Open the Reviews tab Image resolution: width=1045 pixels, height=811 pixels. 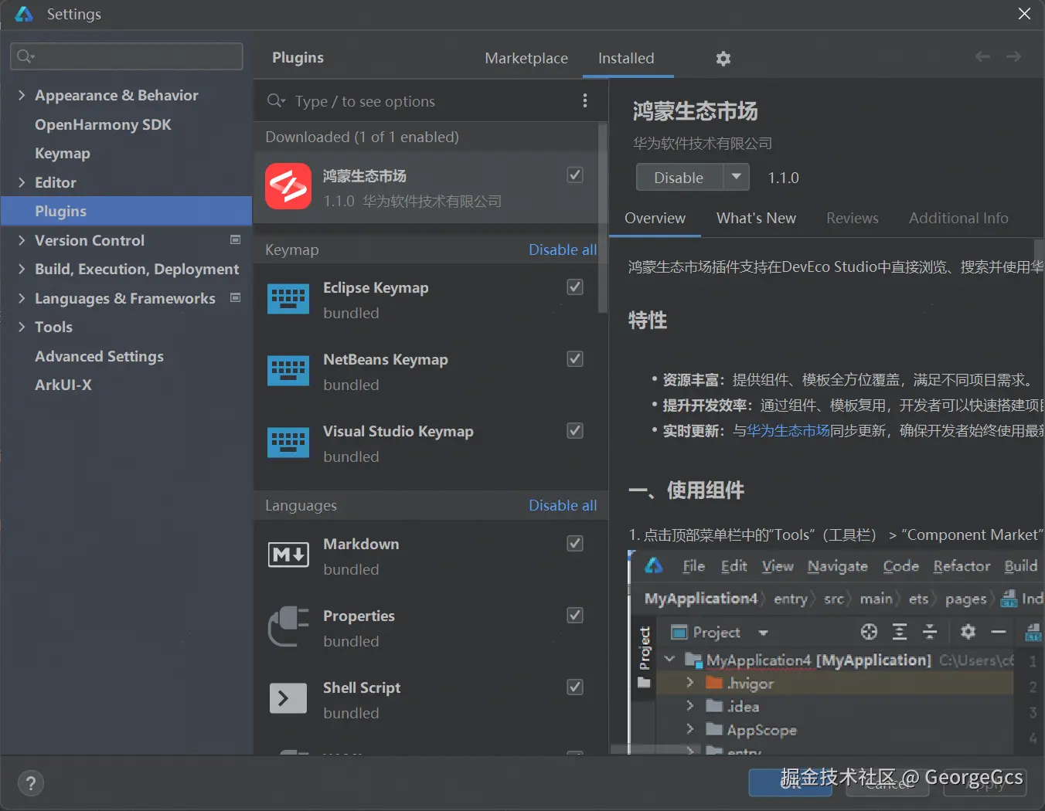click(853, 218)
